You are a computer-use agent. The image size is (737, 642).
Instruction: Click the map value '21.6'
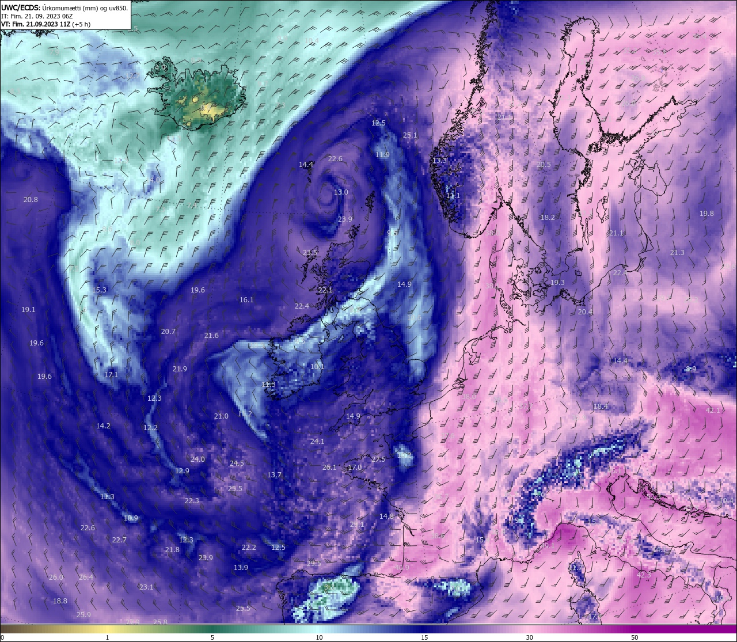click(211, 336)
